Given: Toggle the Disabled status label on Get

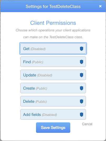Looking at the screenshot, I should (x=38, y=49).
